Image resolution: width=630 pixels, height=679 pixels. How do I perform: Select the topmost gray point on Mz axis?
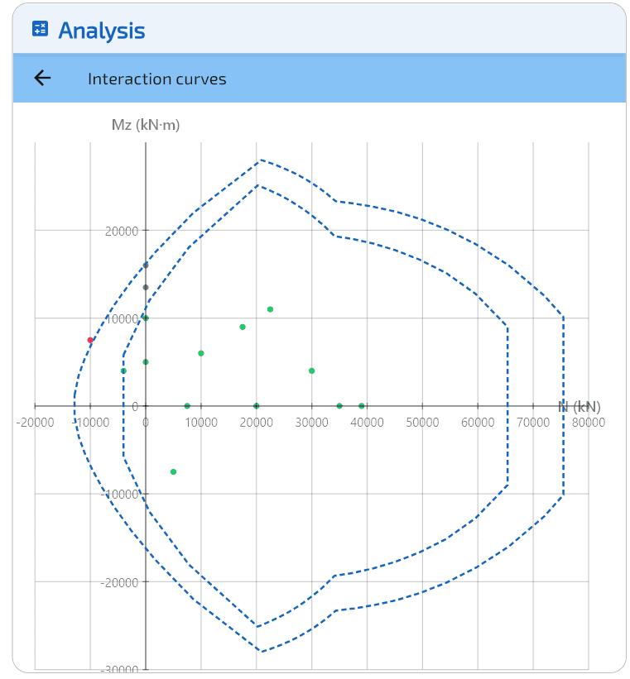[146, 265]
